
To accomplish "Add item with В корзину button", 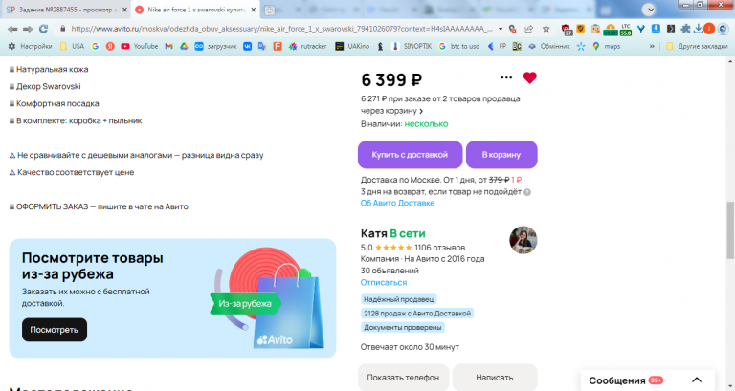I will (x=501, y=155).
